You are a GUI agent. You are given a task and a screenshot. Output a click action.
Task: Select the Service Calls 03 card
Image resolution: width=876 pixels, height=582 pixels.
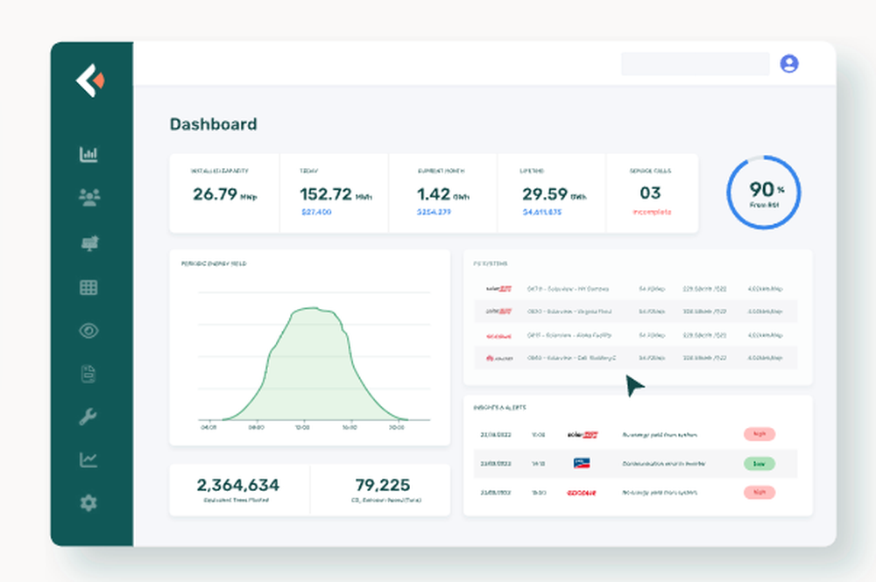(652, 193)
